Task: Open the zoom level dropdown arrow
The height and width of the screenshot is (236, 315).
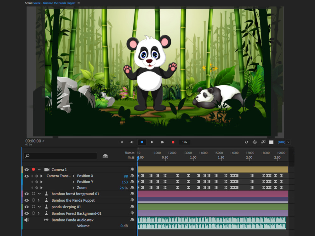Action: (288, 142)
